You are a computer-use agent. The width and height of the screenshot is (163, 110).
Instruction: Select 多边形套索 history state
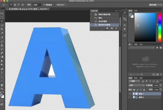tap(103, 21)
